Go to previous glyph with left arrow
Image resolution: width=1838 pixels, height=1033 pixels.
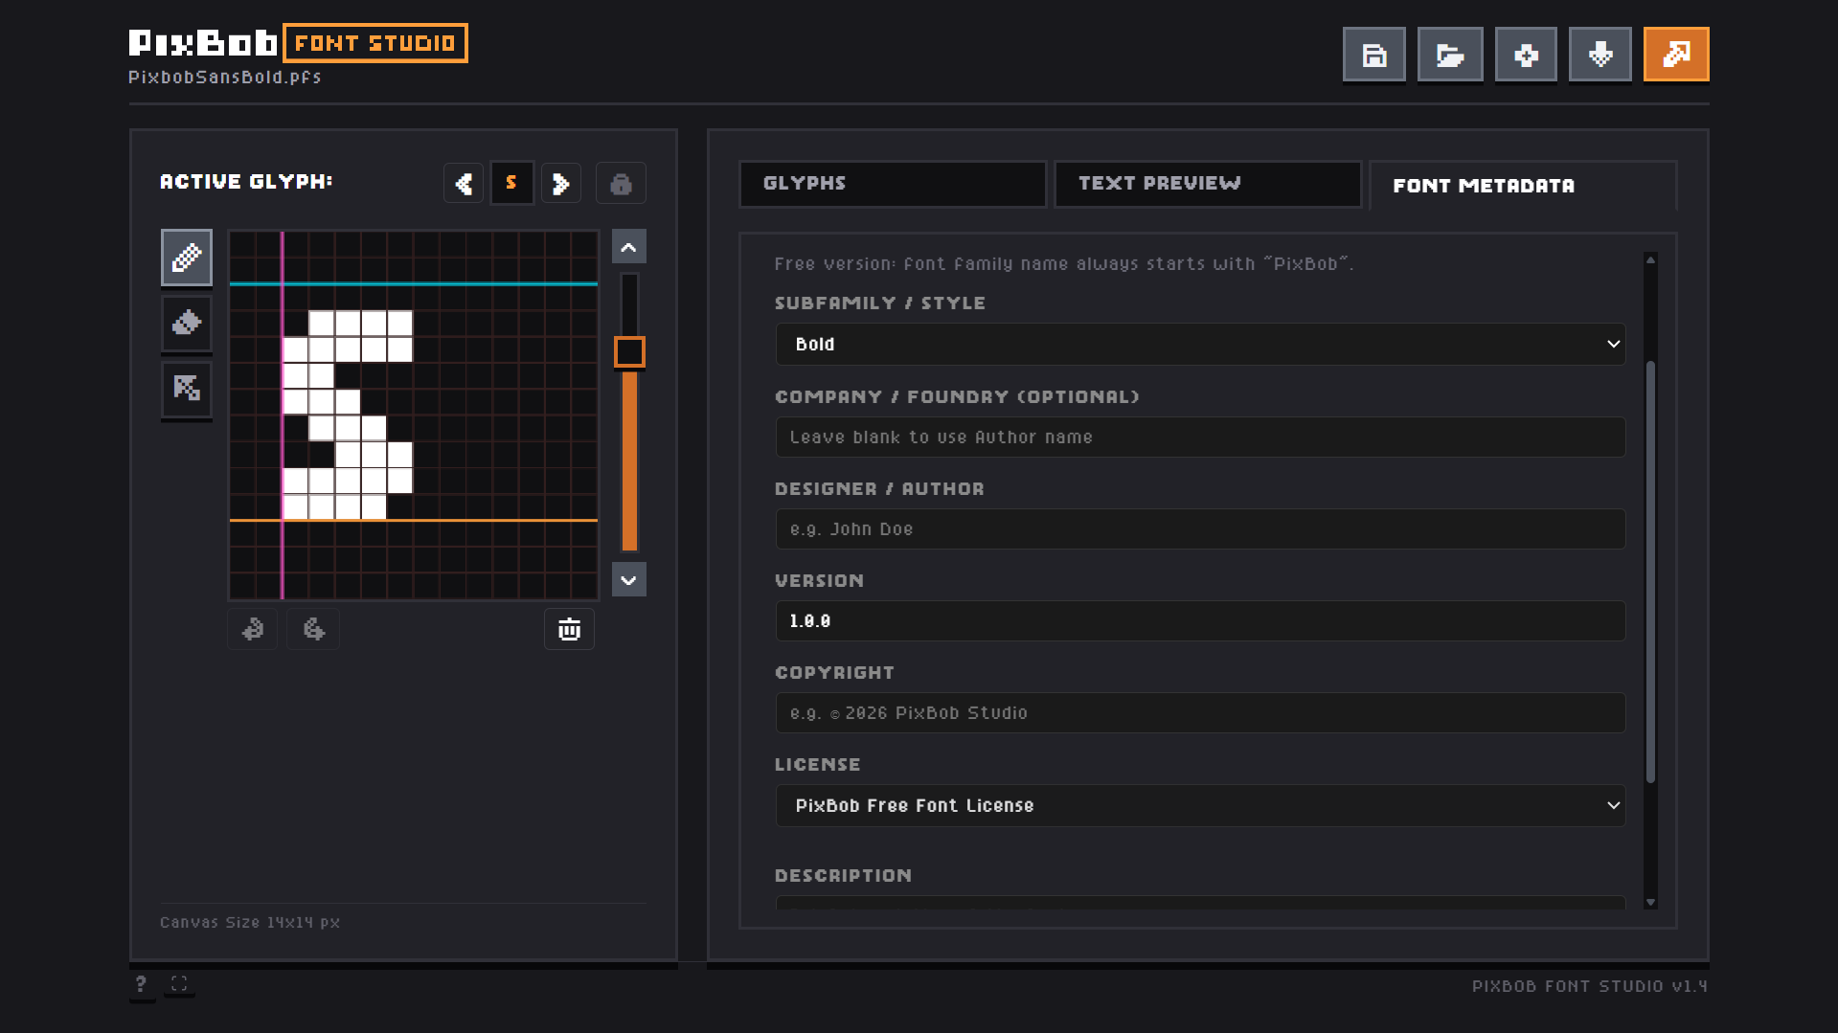coord(464,183)
